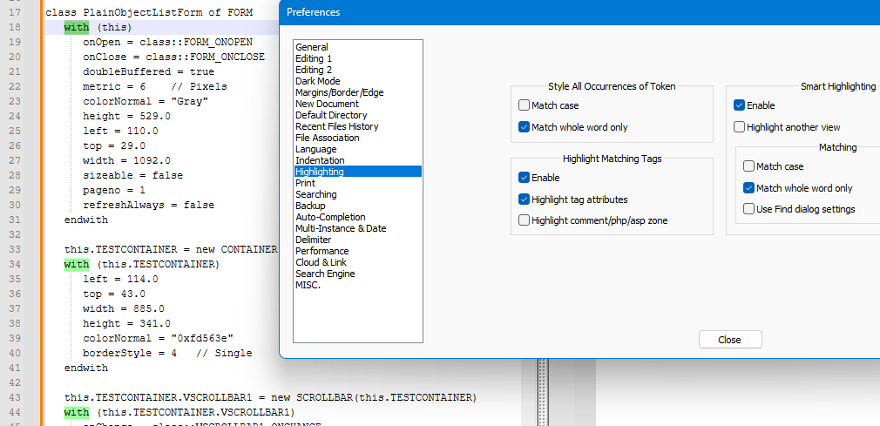This screenshot has height=426, width=880.
Task: Click the highlighted 'with' keyword on line 18
Action: click(x=77, y=28)
